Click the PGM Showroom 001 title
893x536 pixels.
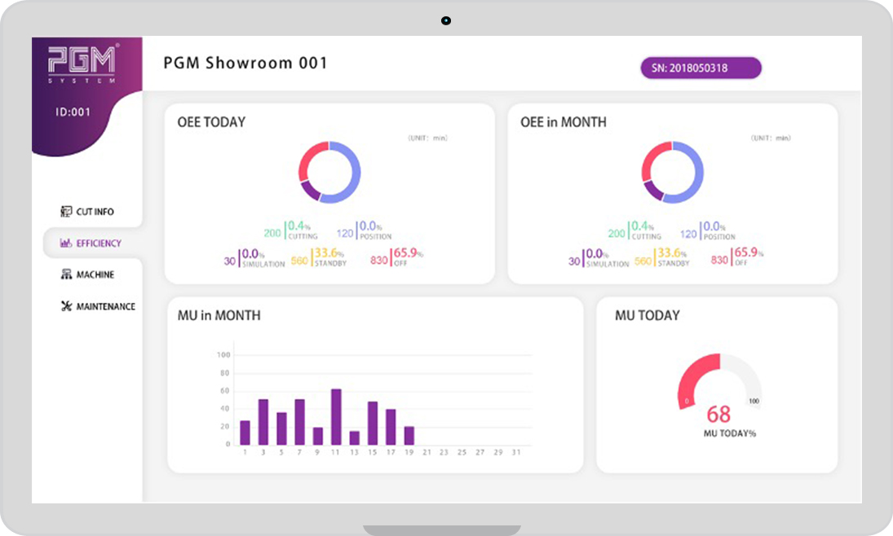click(245, 63)
